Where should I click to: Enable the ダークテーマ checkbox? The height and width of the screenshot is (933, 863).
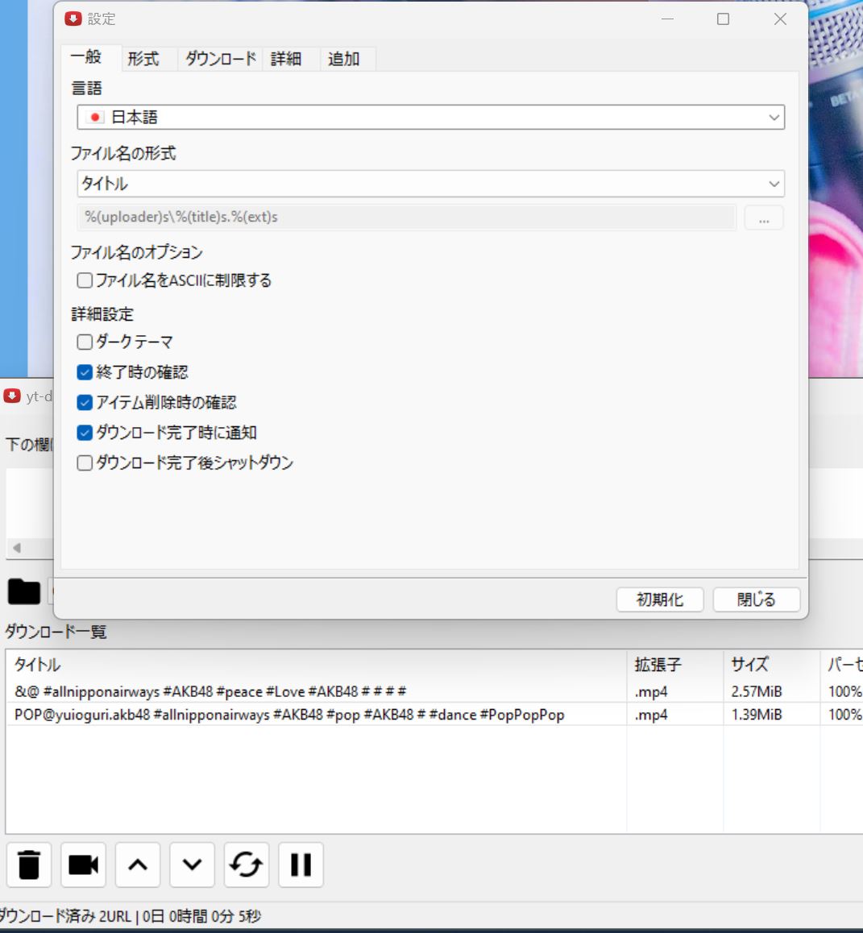84,342
